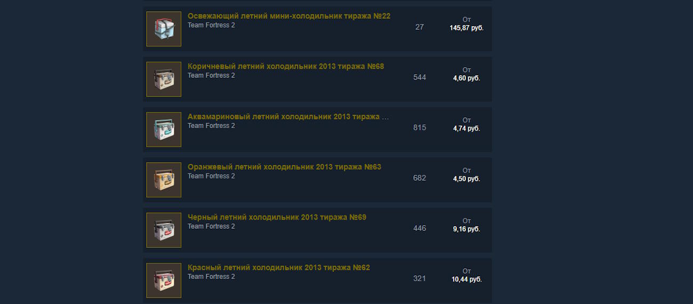Click the 145,87 руб. starting price

click(466, 28)
